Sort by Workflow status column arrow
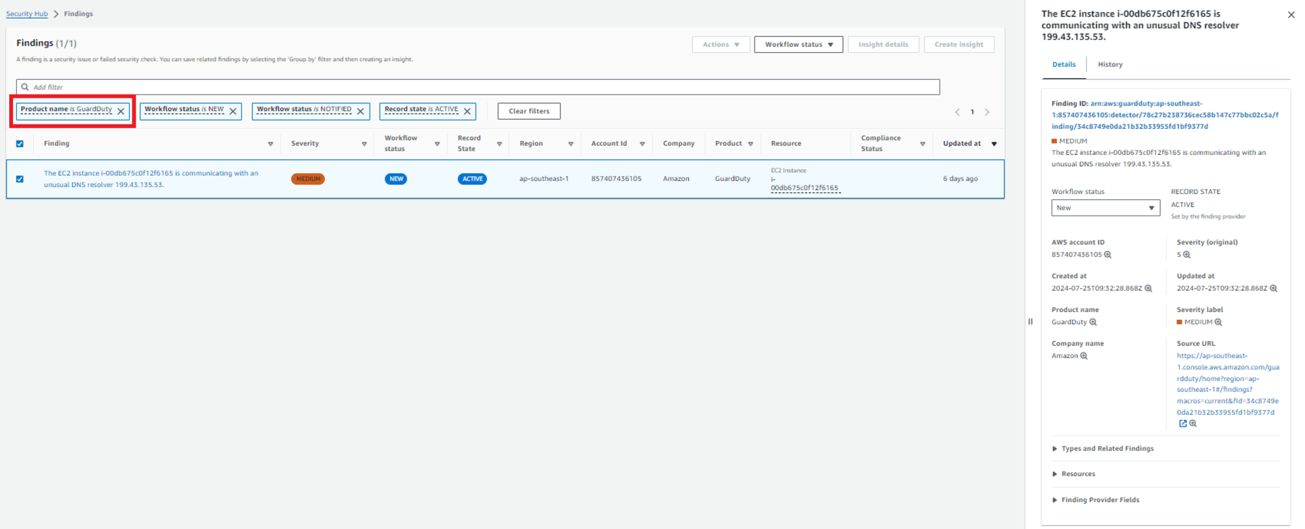Image resolution: width=1305 pixels, height=529 pixels. pyautogui.click(x=437, y=144)
